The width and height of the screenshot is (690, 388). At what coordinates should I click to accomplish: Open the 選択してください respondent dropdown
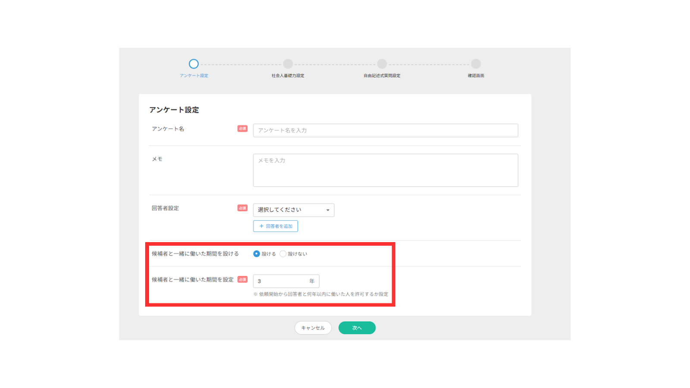[x=293, y=210]
